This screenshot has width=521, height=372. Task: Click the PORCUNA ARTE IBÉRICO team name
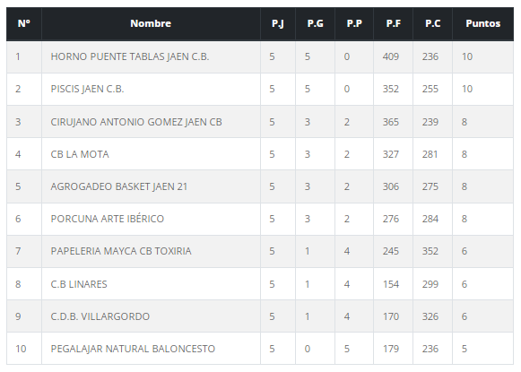click(x=108, y=219)
